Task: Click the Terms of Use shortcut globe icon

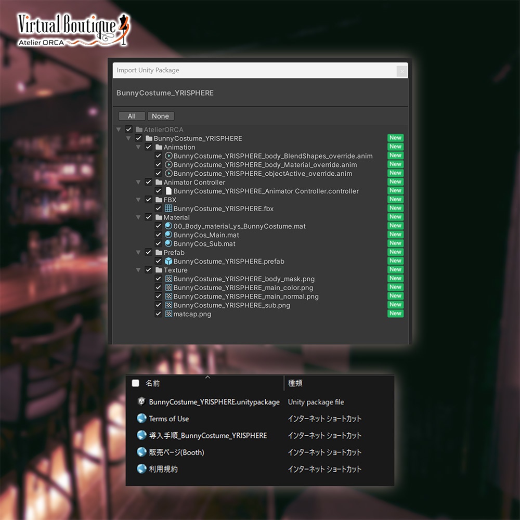Action: (141, 418)
